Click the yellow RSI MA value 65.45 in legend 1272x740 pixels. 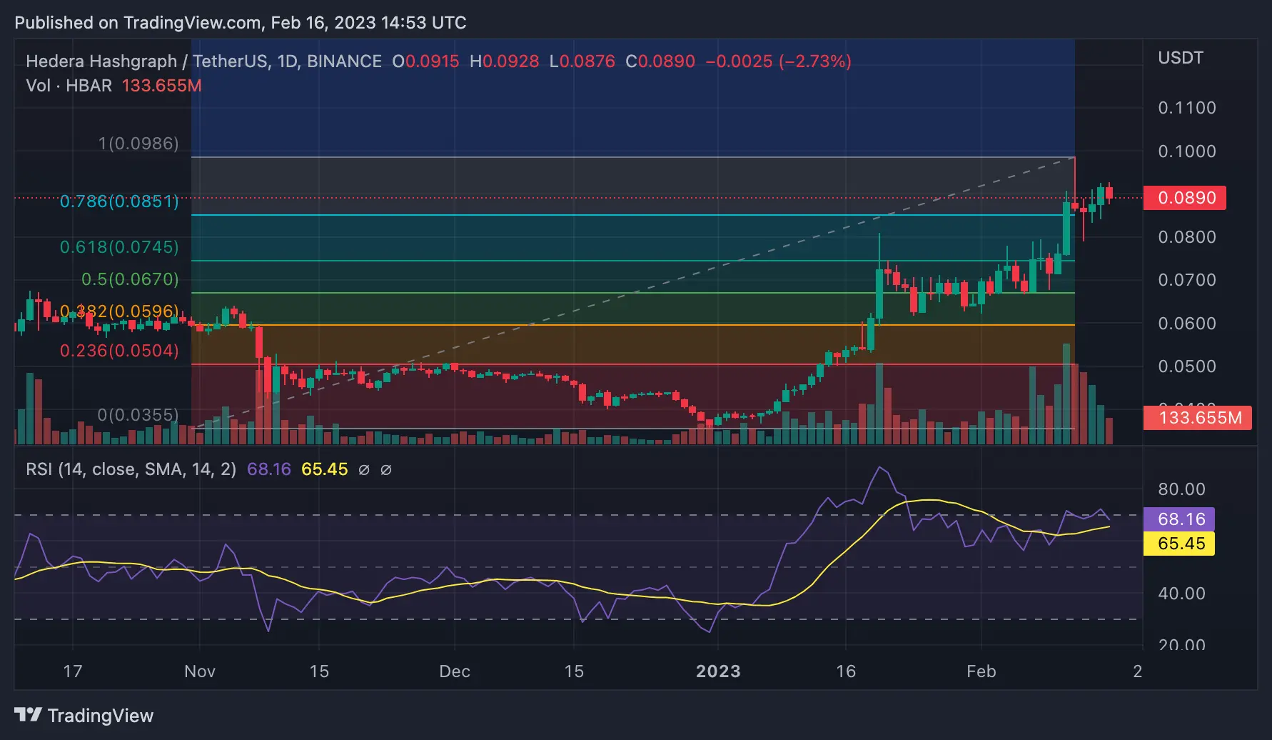325,469
